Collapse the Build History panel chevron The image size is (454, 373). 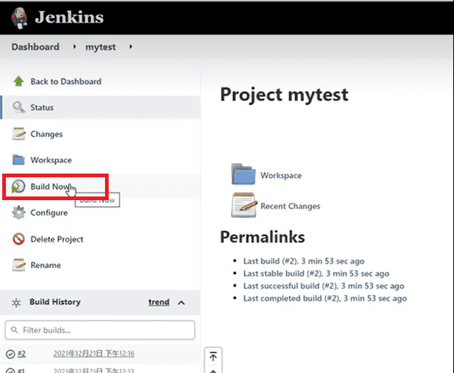pos(181,303)
